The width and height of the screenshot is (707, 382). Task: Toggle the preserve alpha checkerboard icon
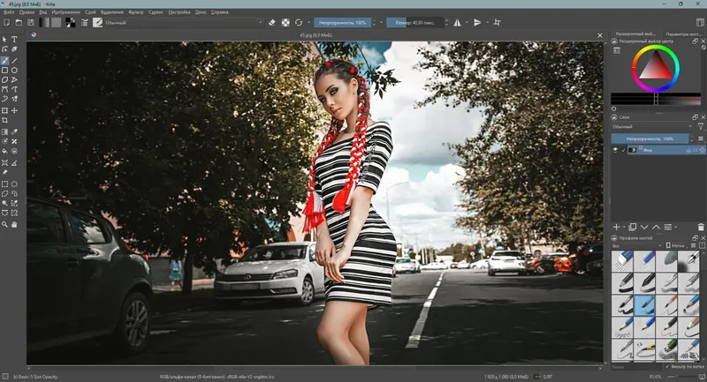[285, 22]
